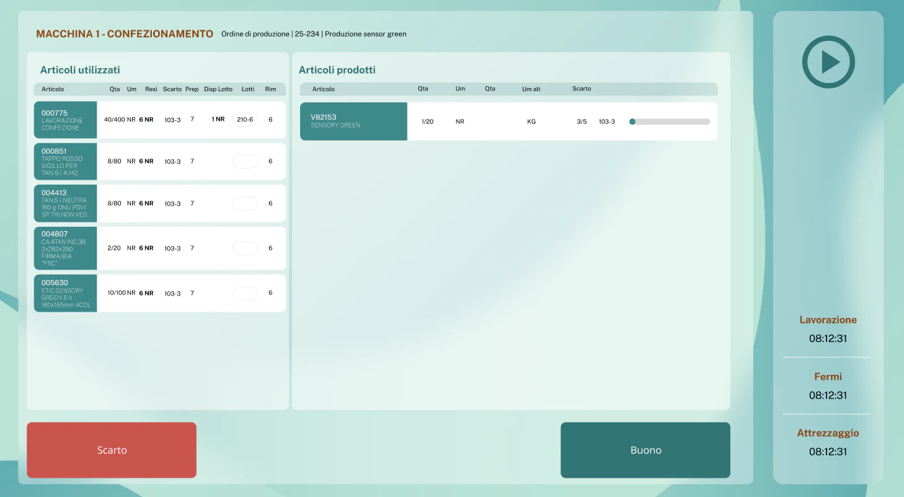Click the 2/20 quantity for article 004807
The image size is (904, 497).
[x=115, y=248]
